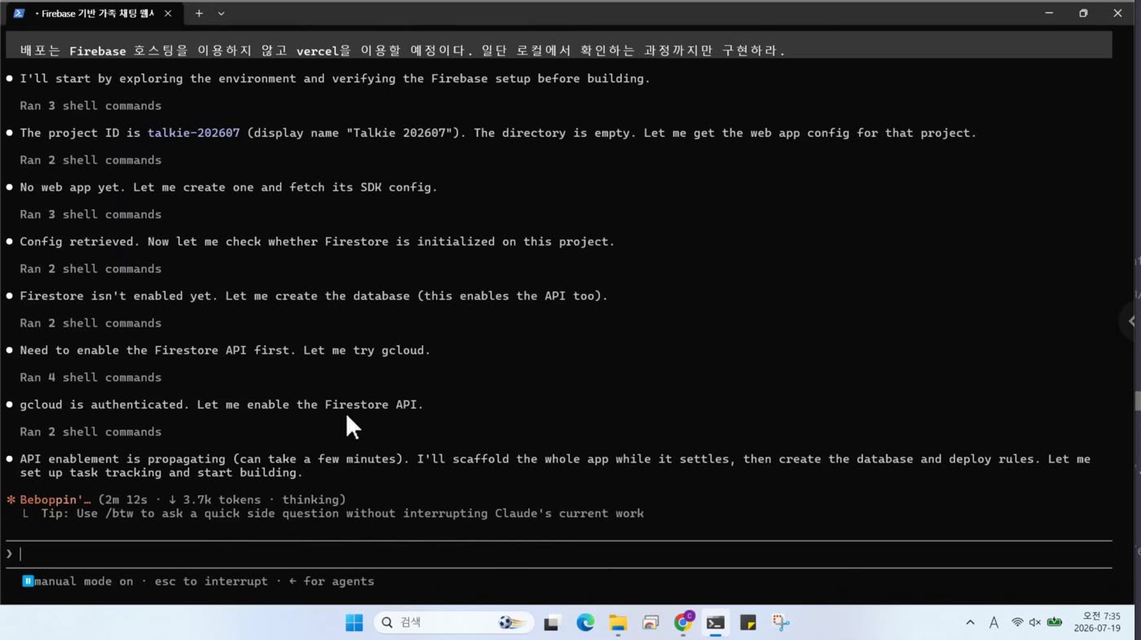The height and width of the screenshot is (640, 1141).
Task: Open Sticky Notes from the taskbar
Action: [x=748, y=623]
